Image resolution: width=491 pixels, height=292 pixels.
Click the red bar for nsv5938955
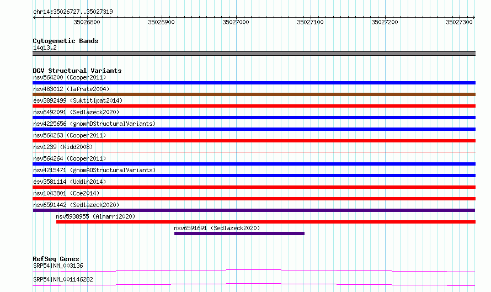coord(266,222)
